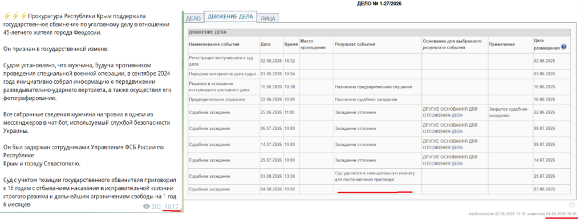Image resolution: width=584 pixels, height=224 pixels.
Task: Click the Он был задержан сотрудниками paragraph
Action: point(83,155)
